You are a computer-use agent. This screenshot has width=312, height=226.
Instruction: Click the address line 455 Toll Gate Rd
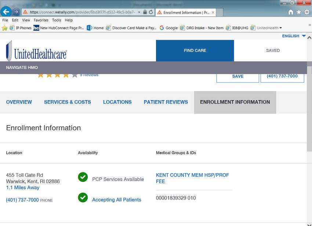pos(25,175)
